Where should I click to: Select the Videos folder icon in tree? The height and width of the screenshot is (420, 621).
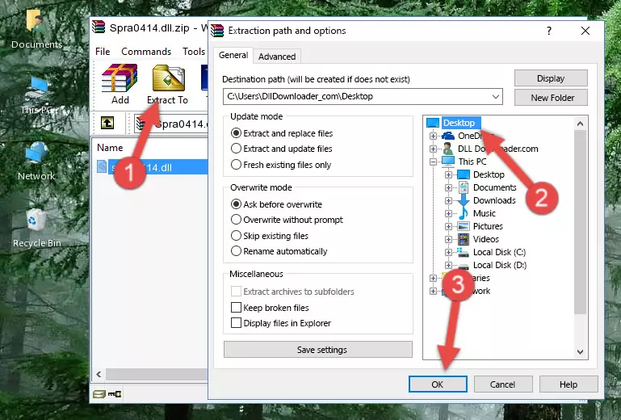coord(464,239)
